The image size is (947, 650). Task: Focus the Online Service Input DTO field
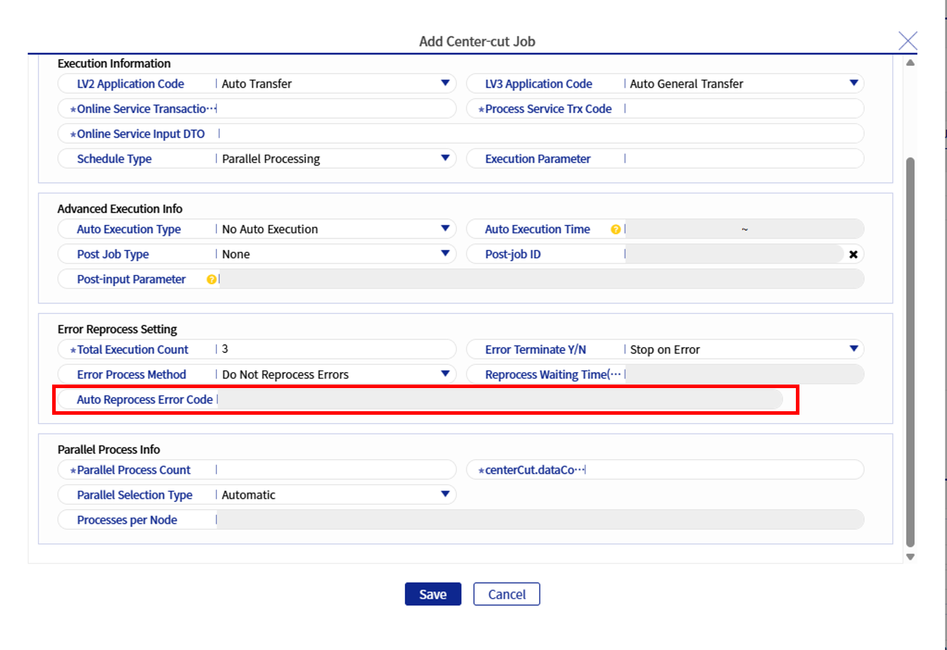539,134
